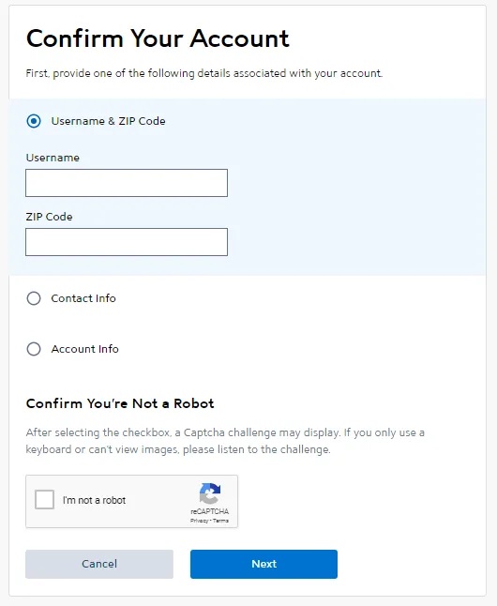Click the Confirm You're Not a Robot heading
497x606 pixels.
pos(120,403)
